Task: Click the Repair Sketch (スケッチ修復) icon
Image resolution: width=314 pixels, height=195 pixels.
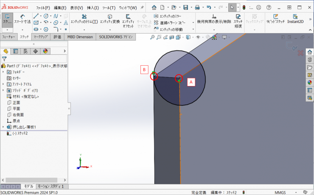Action: [238, 19]
